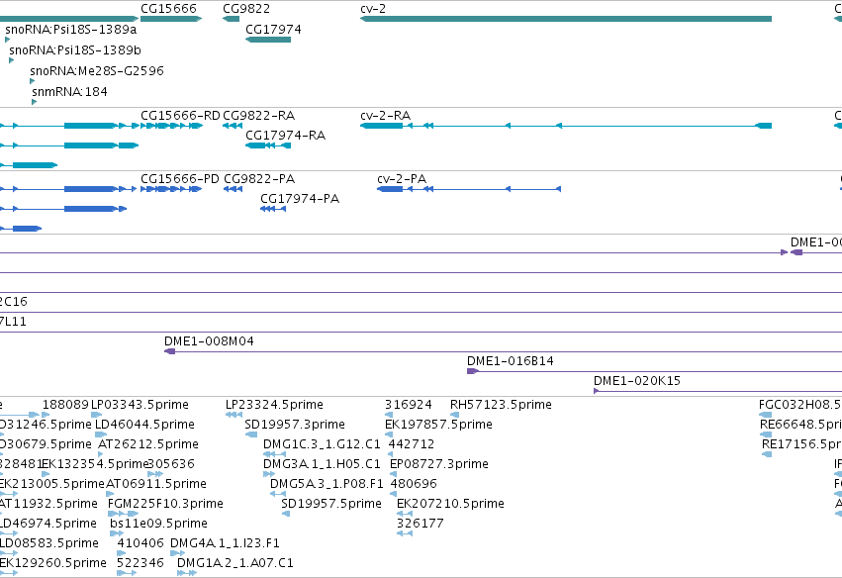Click the 305636 EST label
The image size is (842, 578).
(x=171, y=464)
